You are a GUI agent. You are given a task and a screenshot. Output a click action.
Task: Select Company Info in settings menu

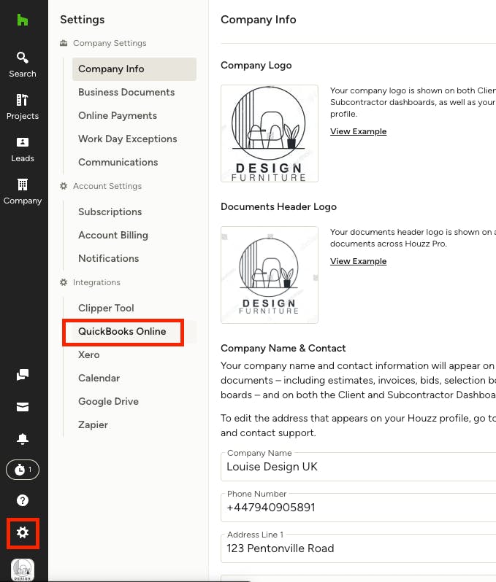coord(134,69)
